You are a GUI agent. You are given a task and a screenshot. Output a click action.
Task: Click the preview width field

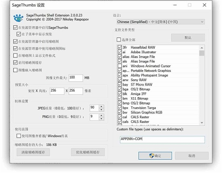tap(57, 91)
